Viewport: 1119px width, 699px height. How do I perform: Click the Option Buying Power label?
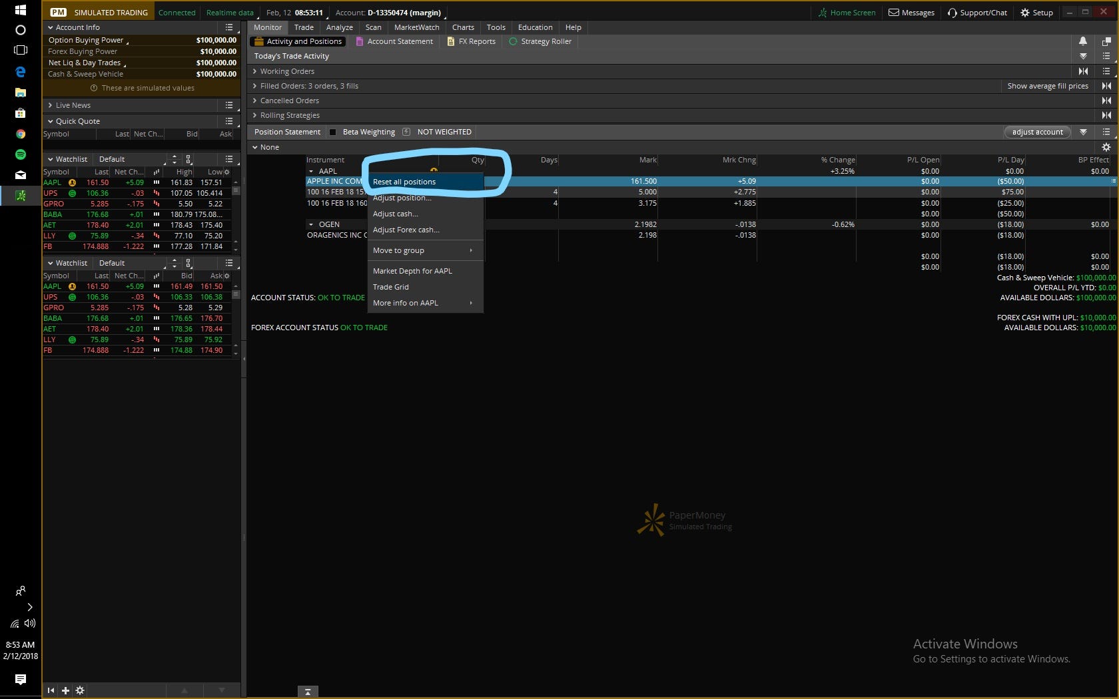point(86,40)
